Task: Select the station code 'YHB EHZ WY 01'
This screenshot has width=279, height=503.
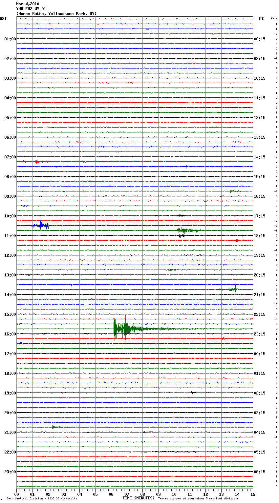Action: [31, 9]
